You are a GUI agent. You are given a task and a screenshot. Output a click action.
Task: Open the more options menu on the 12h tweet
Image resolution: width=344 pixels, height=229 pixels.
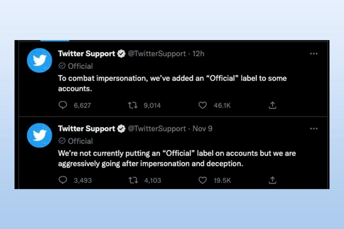[314, 54]
